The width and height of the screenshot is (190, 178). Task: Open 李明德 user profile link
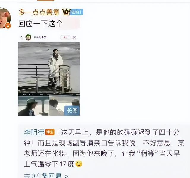(34, 132)
